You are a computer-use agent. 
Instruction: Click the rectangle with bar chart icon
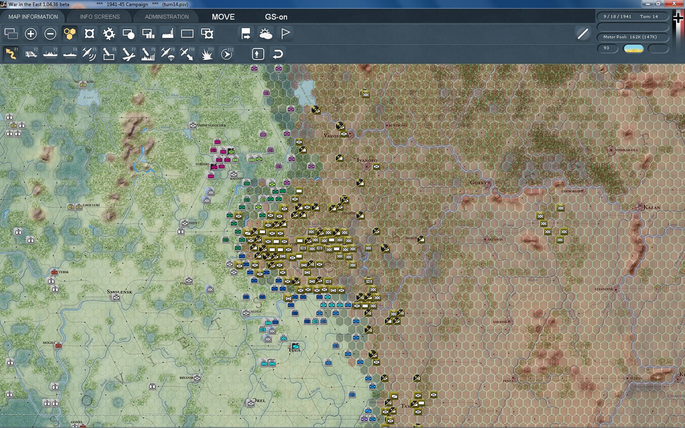click(x=148, y=33)
